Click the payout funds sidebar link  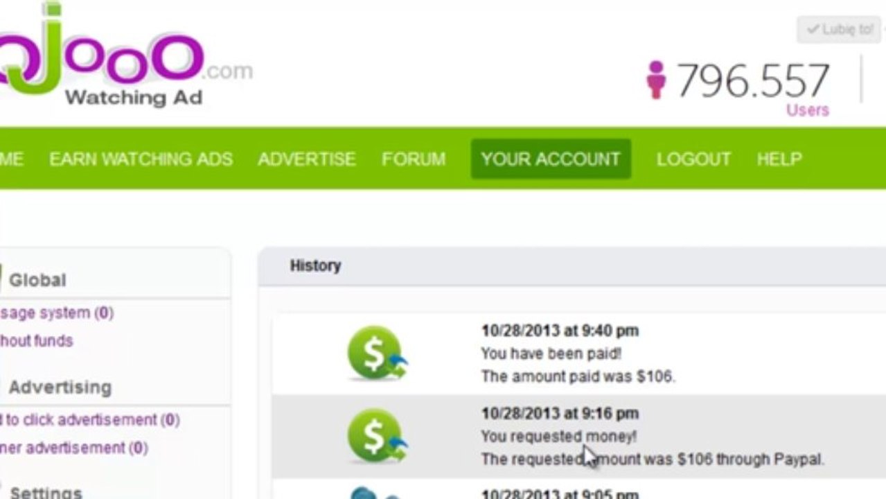coord(36,341)
